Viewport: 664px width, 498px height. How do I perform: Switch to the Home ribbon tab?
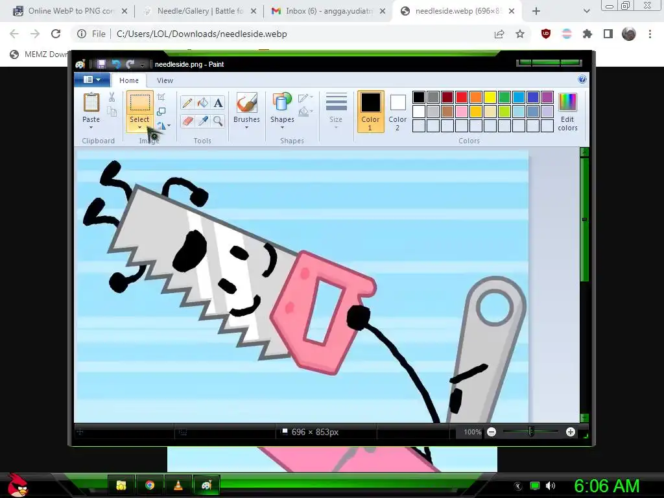[x=129, y=80]
